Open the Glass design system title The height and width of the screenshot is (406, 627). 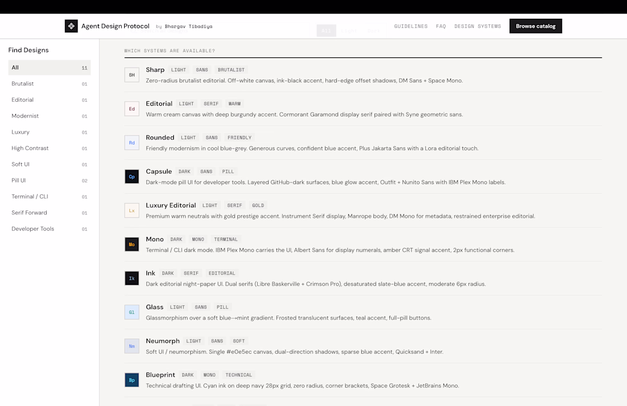click(x=154, y=307)
